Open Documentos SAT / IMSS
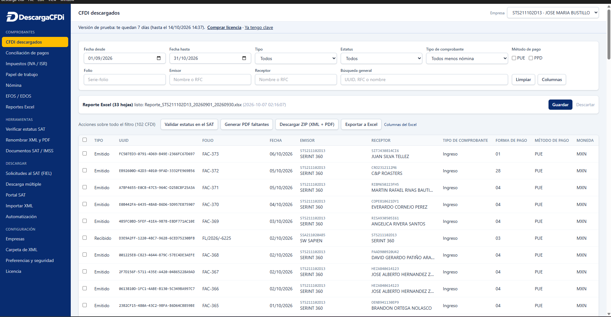 [35, 151]
